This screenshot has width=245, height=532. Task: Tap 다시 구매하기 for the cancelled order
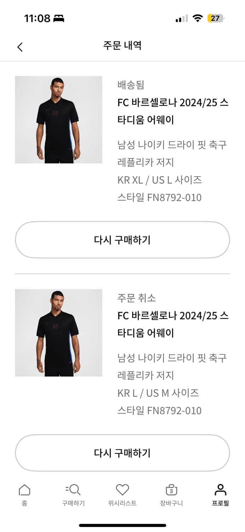(x=122, y=453)
